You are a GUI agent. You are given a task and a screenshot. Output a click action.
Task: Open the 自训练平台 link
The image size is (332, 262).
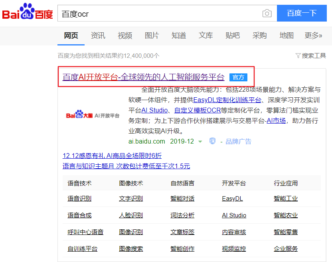pos(82,249)
